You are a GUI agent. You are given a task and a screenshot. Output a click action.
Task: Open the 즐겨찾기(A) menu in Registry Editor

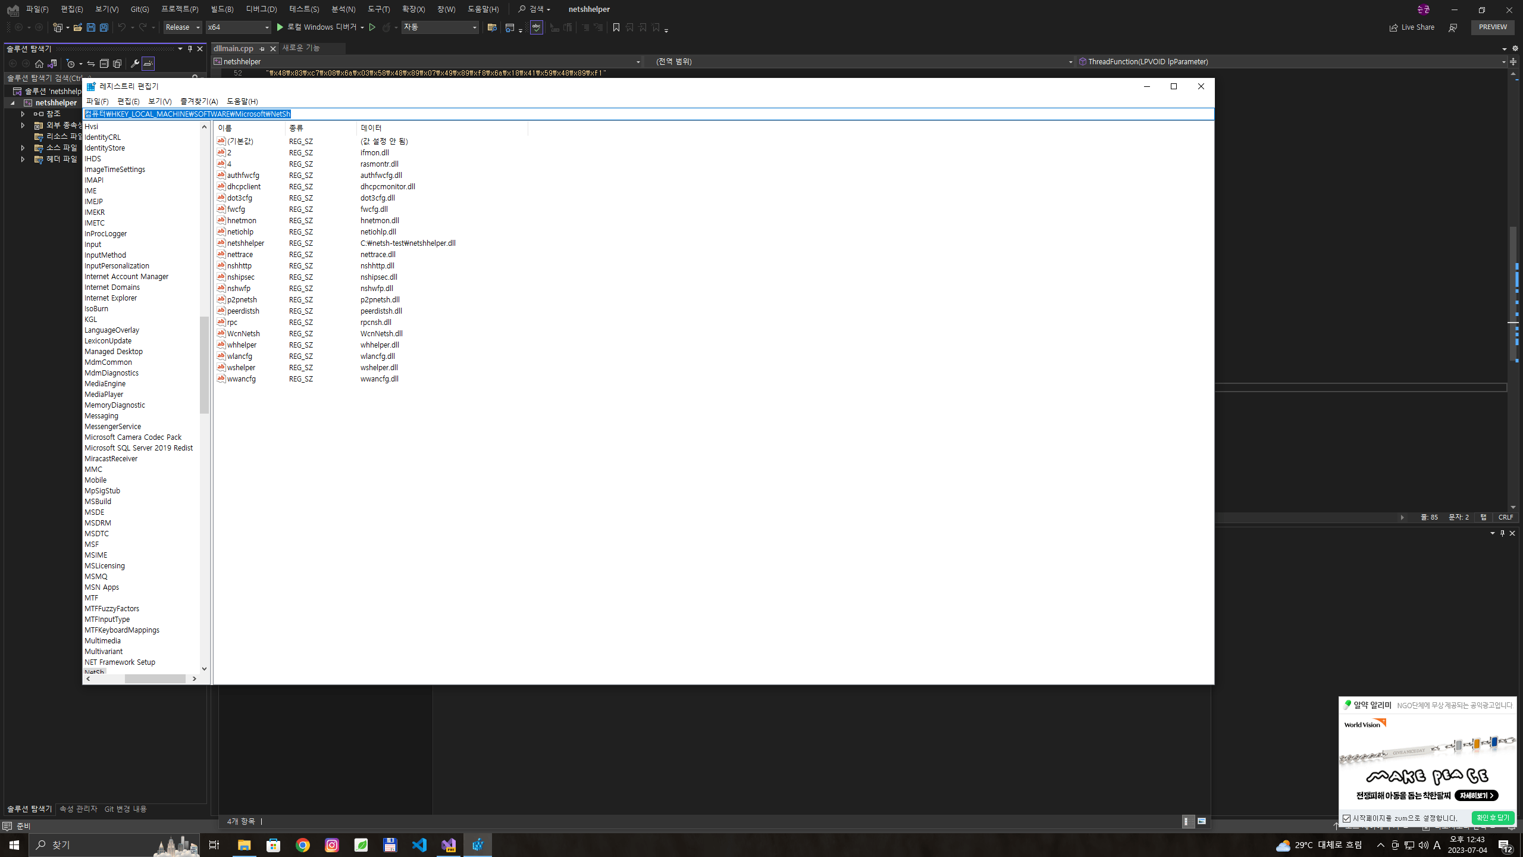[x=199, y=101]
